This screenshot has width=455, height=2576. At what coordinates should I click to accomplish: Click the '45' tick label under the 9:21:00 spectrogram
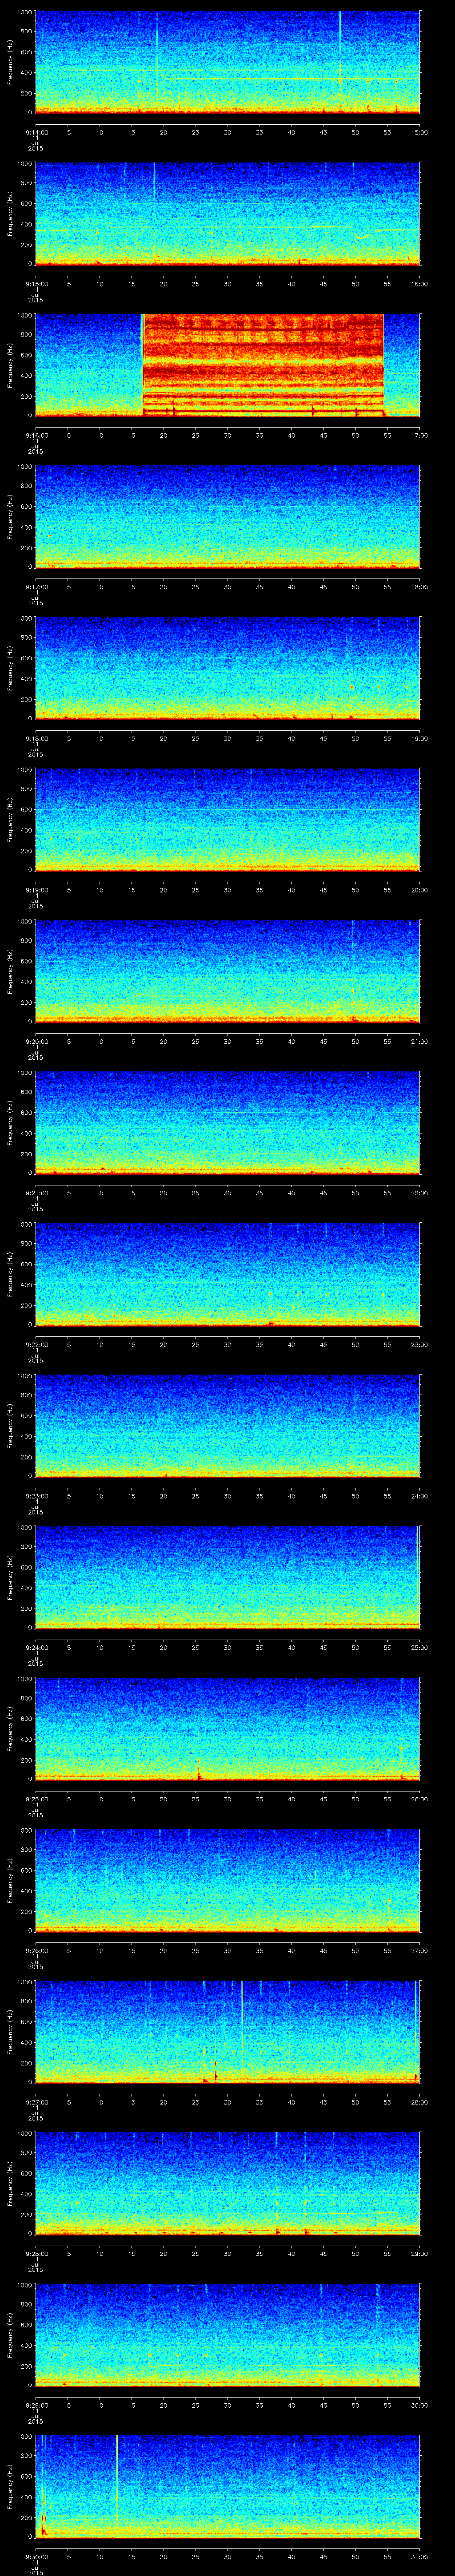[323, 1193]
